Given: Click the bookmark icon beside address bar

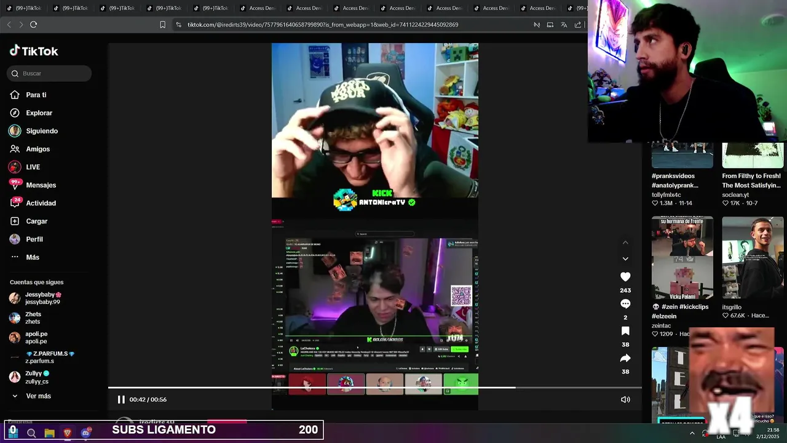Looking at the screenshot, I should click(x=162, y=25).
